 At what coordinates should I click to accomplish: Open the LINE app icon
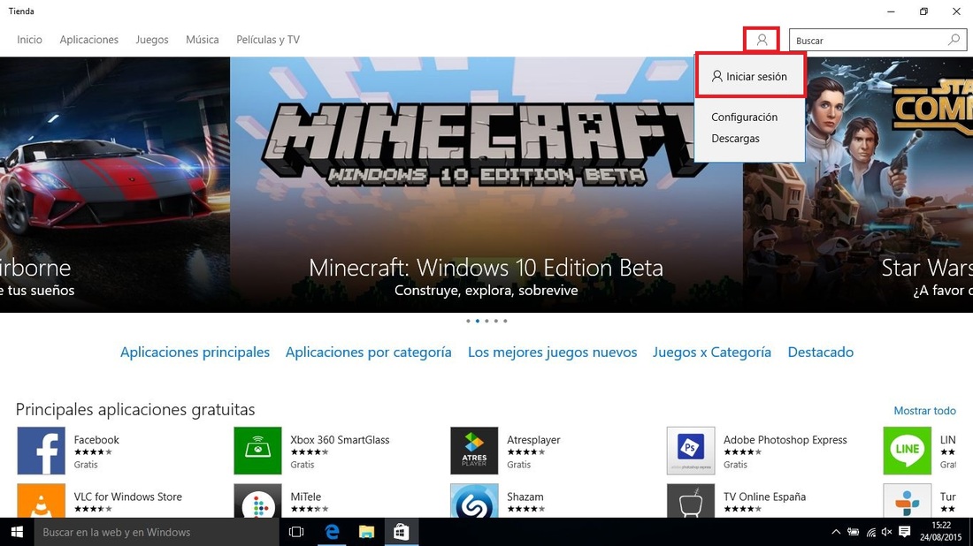(x=908, y=451)
